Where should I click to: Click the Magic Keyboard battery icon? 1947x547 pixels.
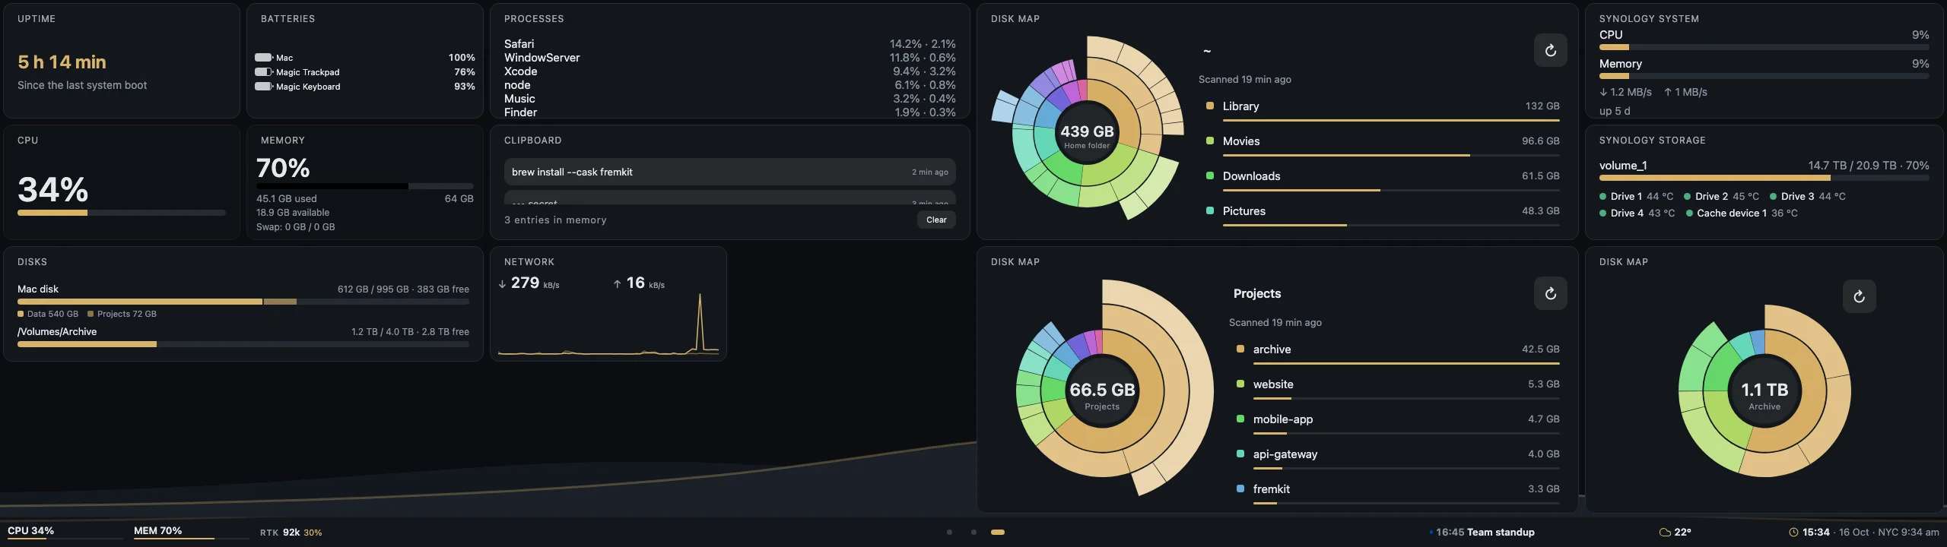pos(263,87)
